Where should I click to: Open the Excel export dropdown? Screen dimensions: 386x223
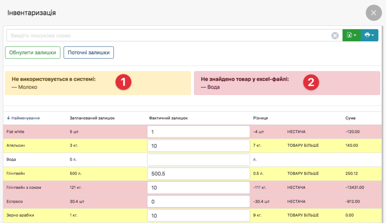click(x=351, y=35)
